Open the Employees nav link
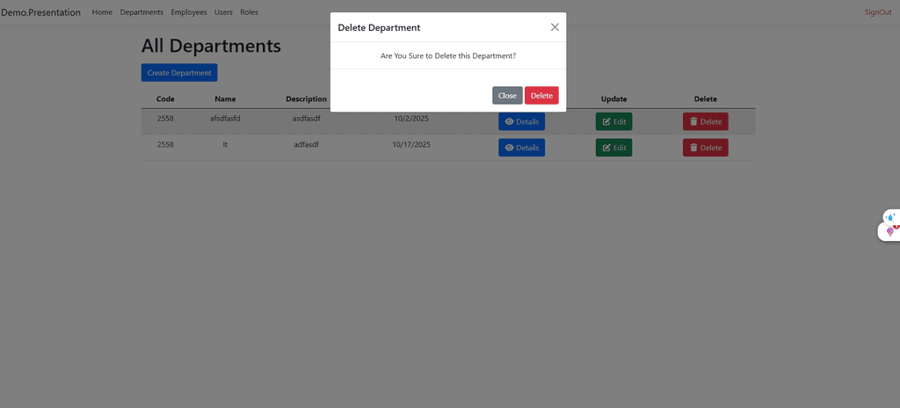The width and height of the screenshot is (900, 408). [x=189, y=12]
